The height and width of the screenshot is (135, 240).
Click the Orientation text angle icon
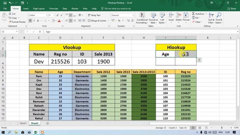click(x=80, y=15)
